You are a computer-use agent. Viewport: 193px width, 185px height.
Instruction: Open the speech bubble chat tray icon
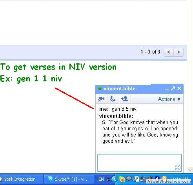(x=129, y=179)
